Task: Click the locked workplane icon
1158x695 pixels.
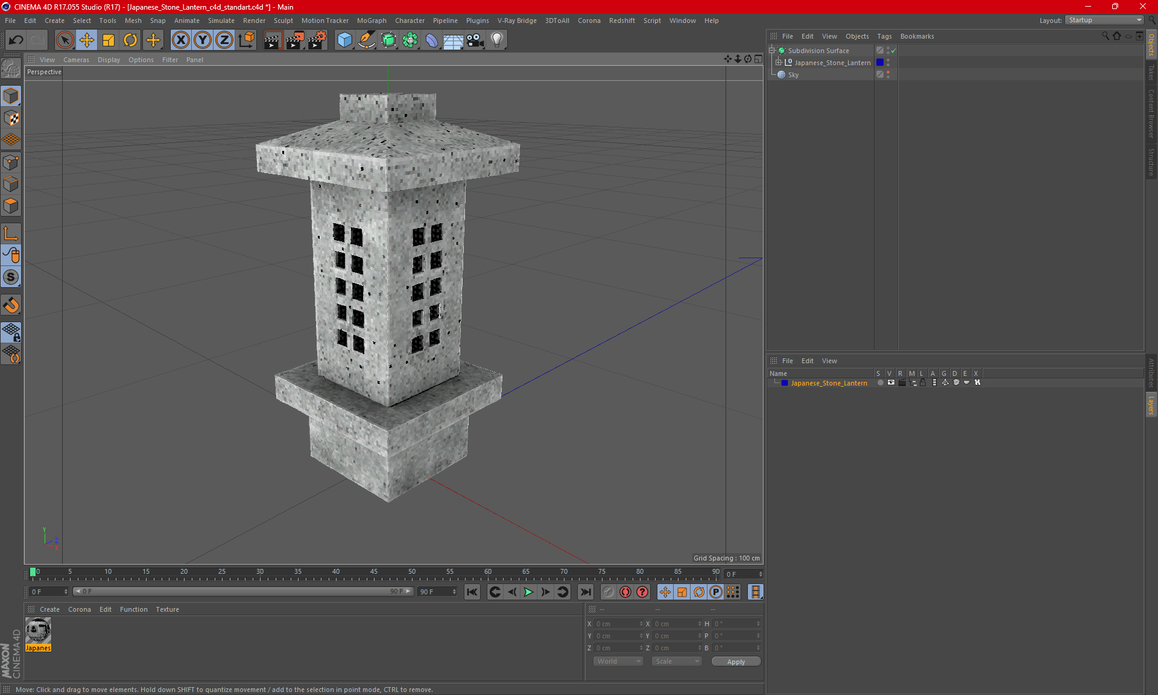Action: pos(11,332)
